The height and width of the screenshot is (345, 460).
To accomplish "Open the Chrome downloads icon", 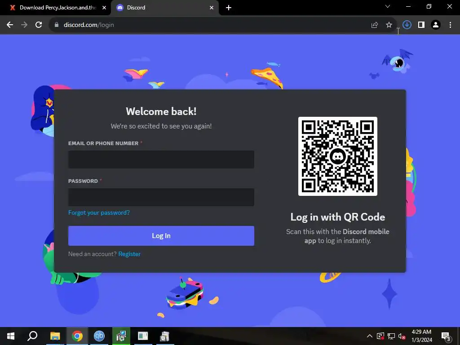I will 407,25.
